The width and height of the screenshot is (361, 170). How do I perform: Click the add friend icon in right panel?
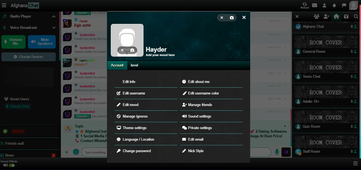(326, 16)
